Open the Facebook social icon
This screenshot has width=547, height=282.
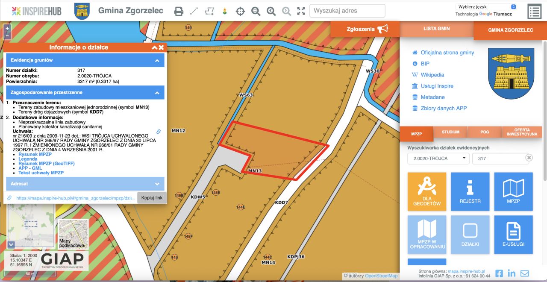coord(499,273)
